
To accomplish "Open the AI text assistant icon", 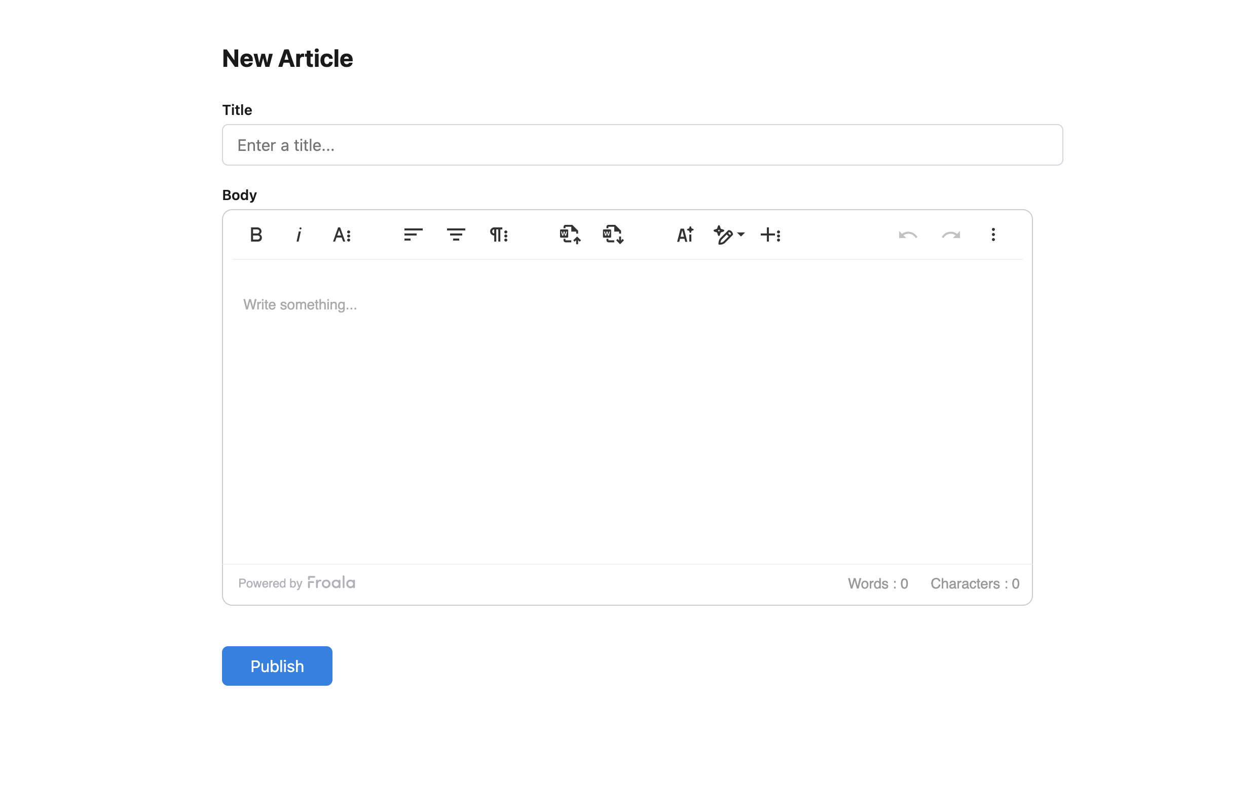I will pos(685,234).
